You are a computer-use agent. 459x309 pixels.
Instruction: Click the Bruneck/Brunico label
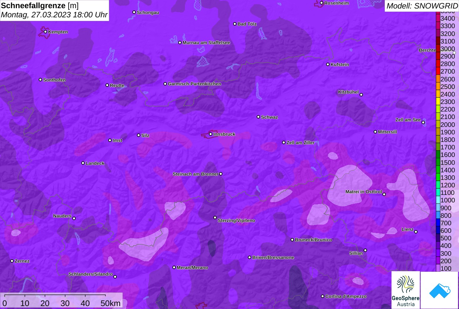coord(313,240)
